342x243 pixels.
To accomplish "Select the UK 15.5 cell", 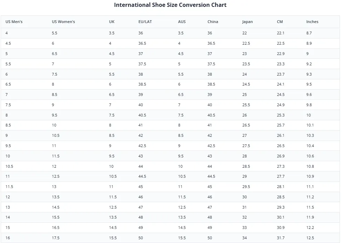I will tap(113, 238).
